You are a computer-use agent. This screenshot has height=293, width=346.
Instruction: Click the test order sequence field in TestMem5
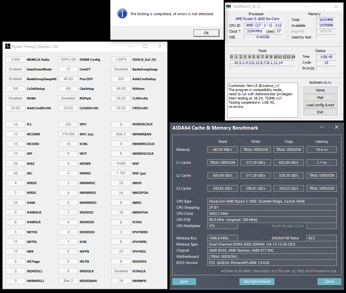(x=262, y=63)
